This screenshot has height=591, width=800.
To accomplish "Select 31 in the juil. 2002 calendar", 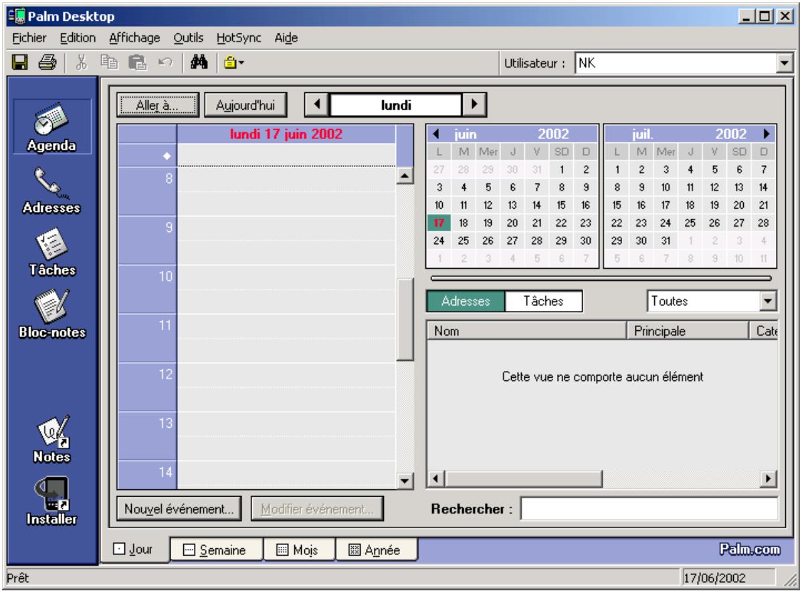I will click(666, 241).
